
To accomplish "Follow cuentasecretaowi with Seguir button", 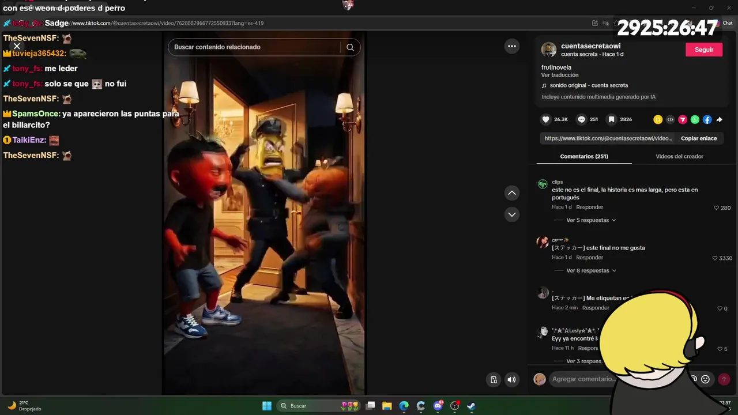I will pyautogui.click(x=704, y=50).
